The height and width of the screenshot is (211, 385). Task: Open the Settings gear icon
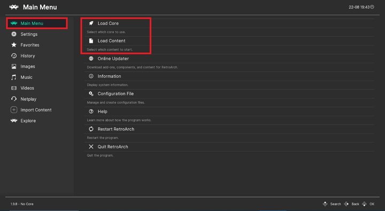point(14,34)
